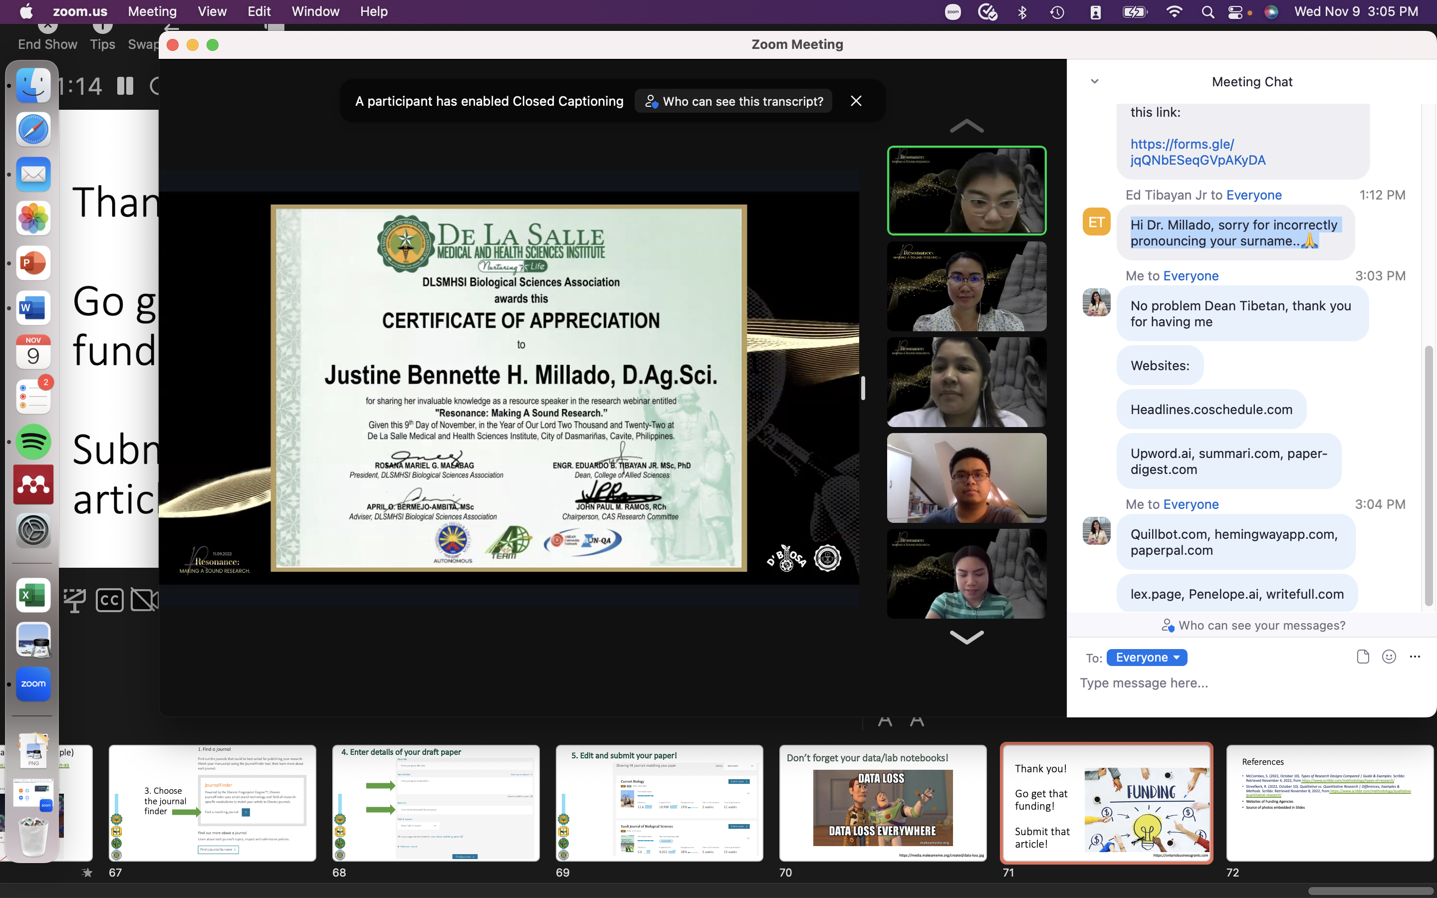This screenshot has height=898, width=1437.
Task: Click the file attachment icon in chat
Action: coord(1363,656)
